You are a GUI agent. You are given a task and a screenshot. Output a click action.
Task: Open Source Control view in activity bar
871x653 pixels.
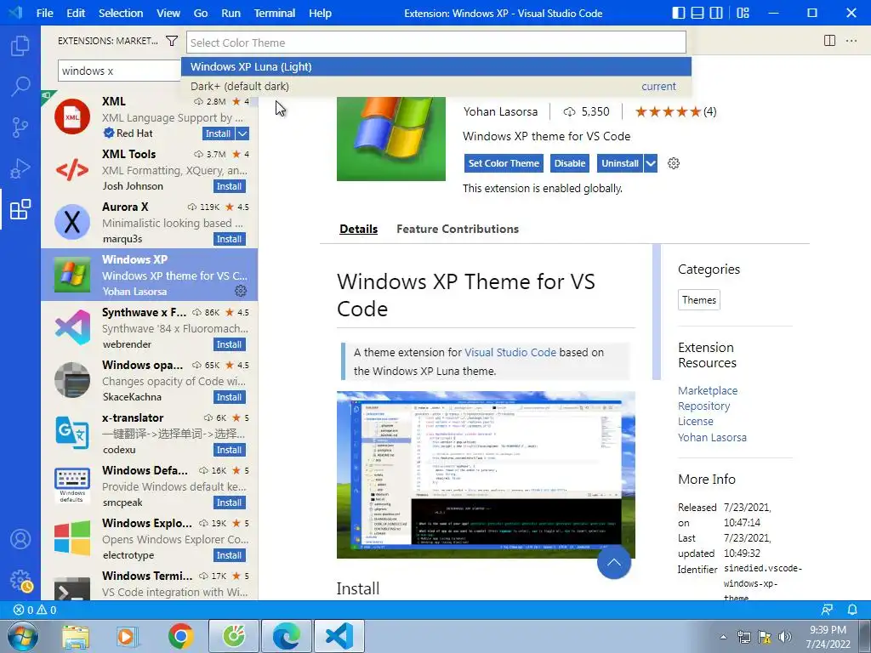point(20,128)
